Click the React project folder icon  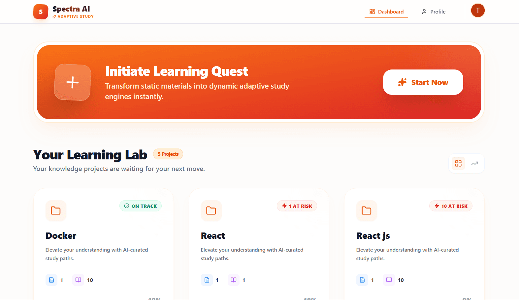pos(211,211)
